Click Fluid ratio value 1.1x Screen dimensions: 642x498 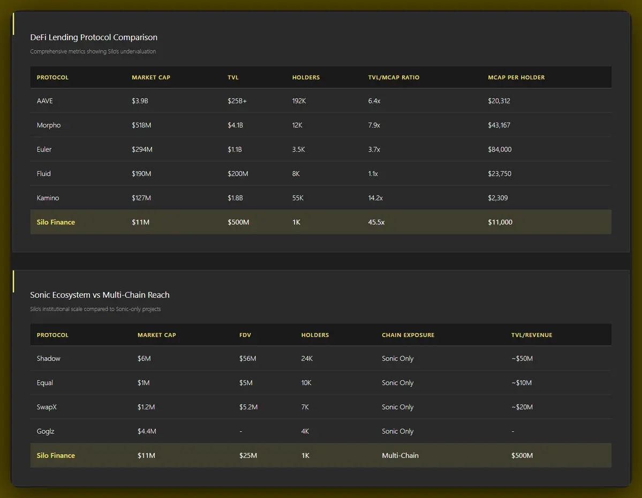point(373,173)
